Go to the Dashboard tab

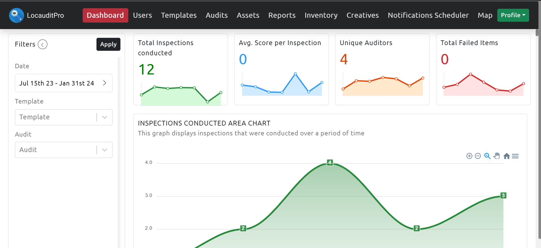tap(105, 15)
